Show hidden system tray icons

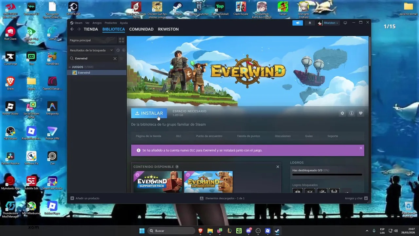click(x=367, y=231)
